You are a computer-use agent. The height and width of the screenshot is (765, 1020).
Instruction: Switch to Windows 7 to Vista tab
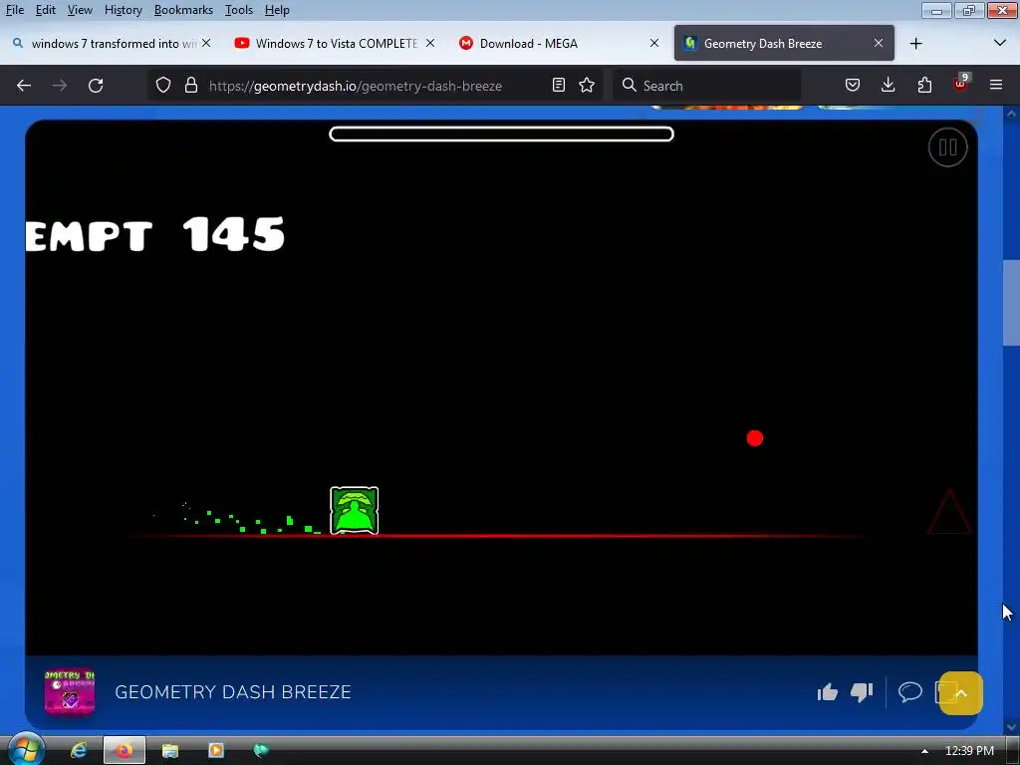click(335, 43)
